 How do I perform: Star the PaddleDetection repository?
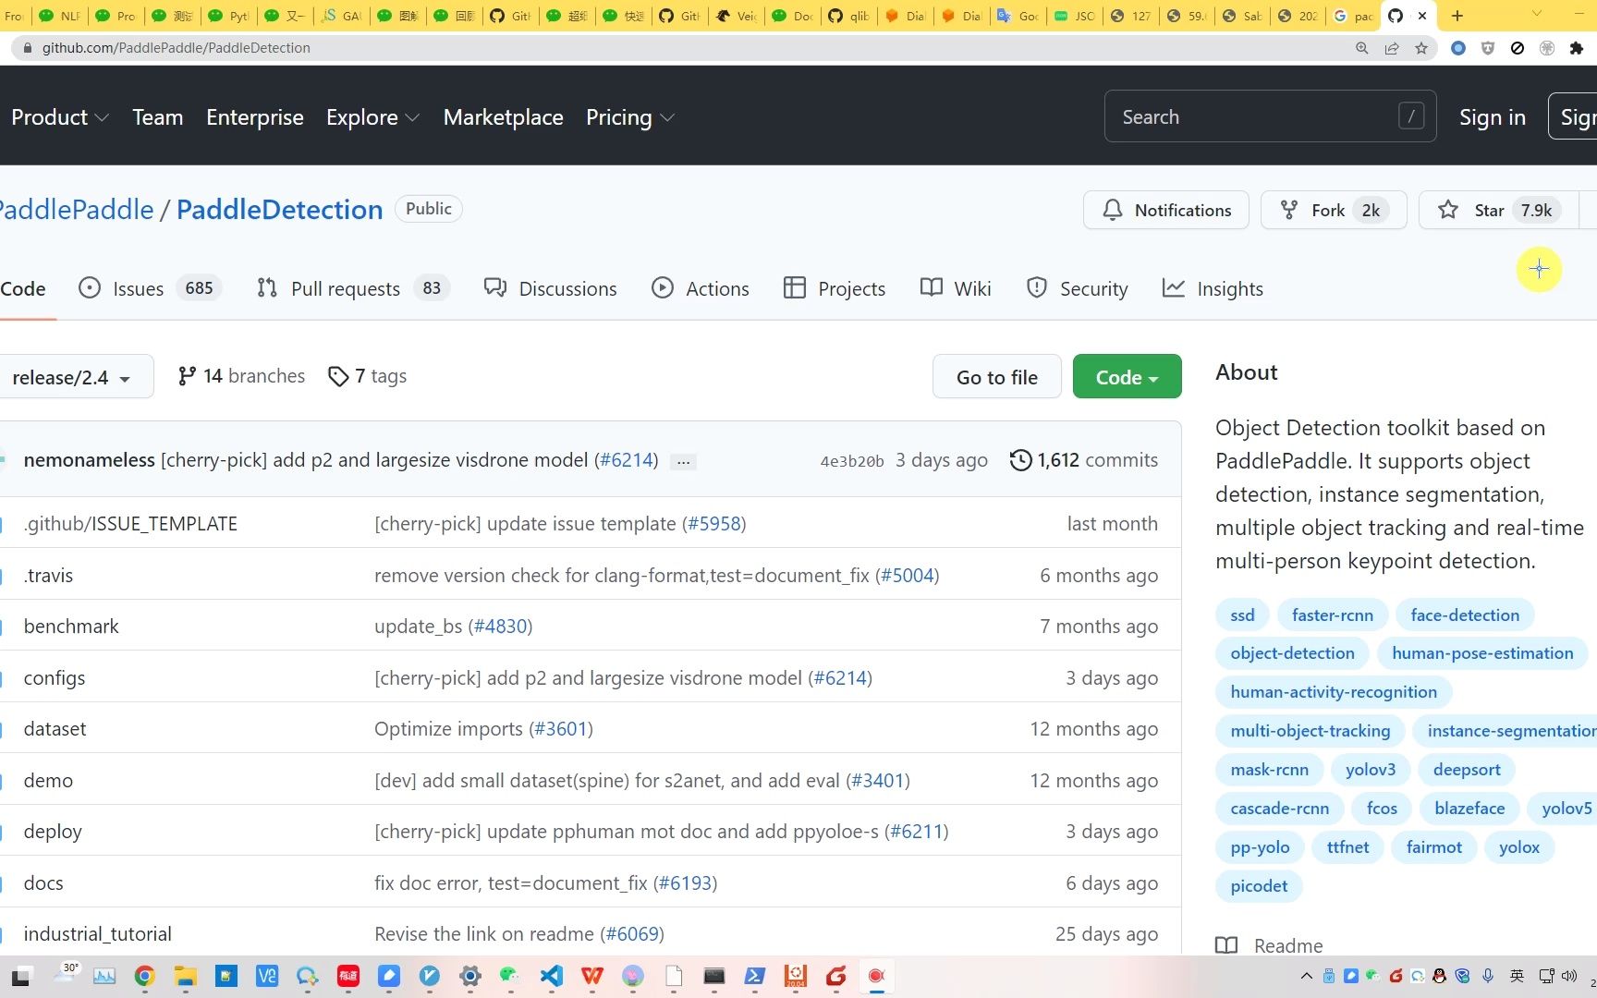pos(1498,210)
